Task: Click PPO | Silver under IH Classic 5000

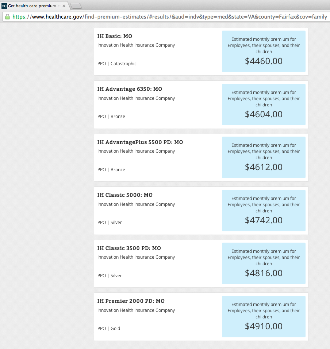Action: (110, 222)
